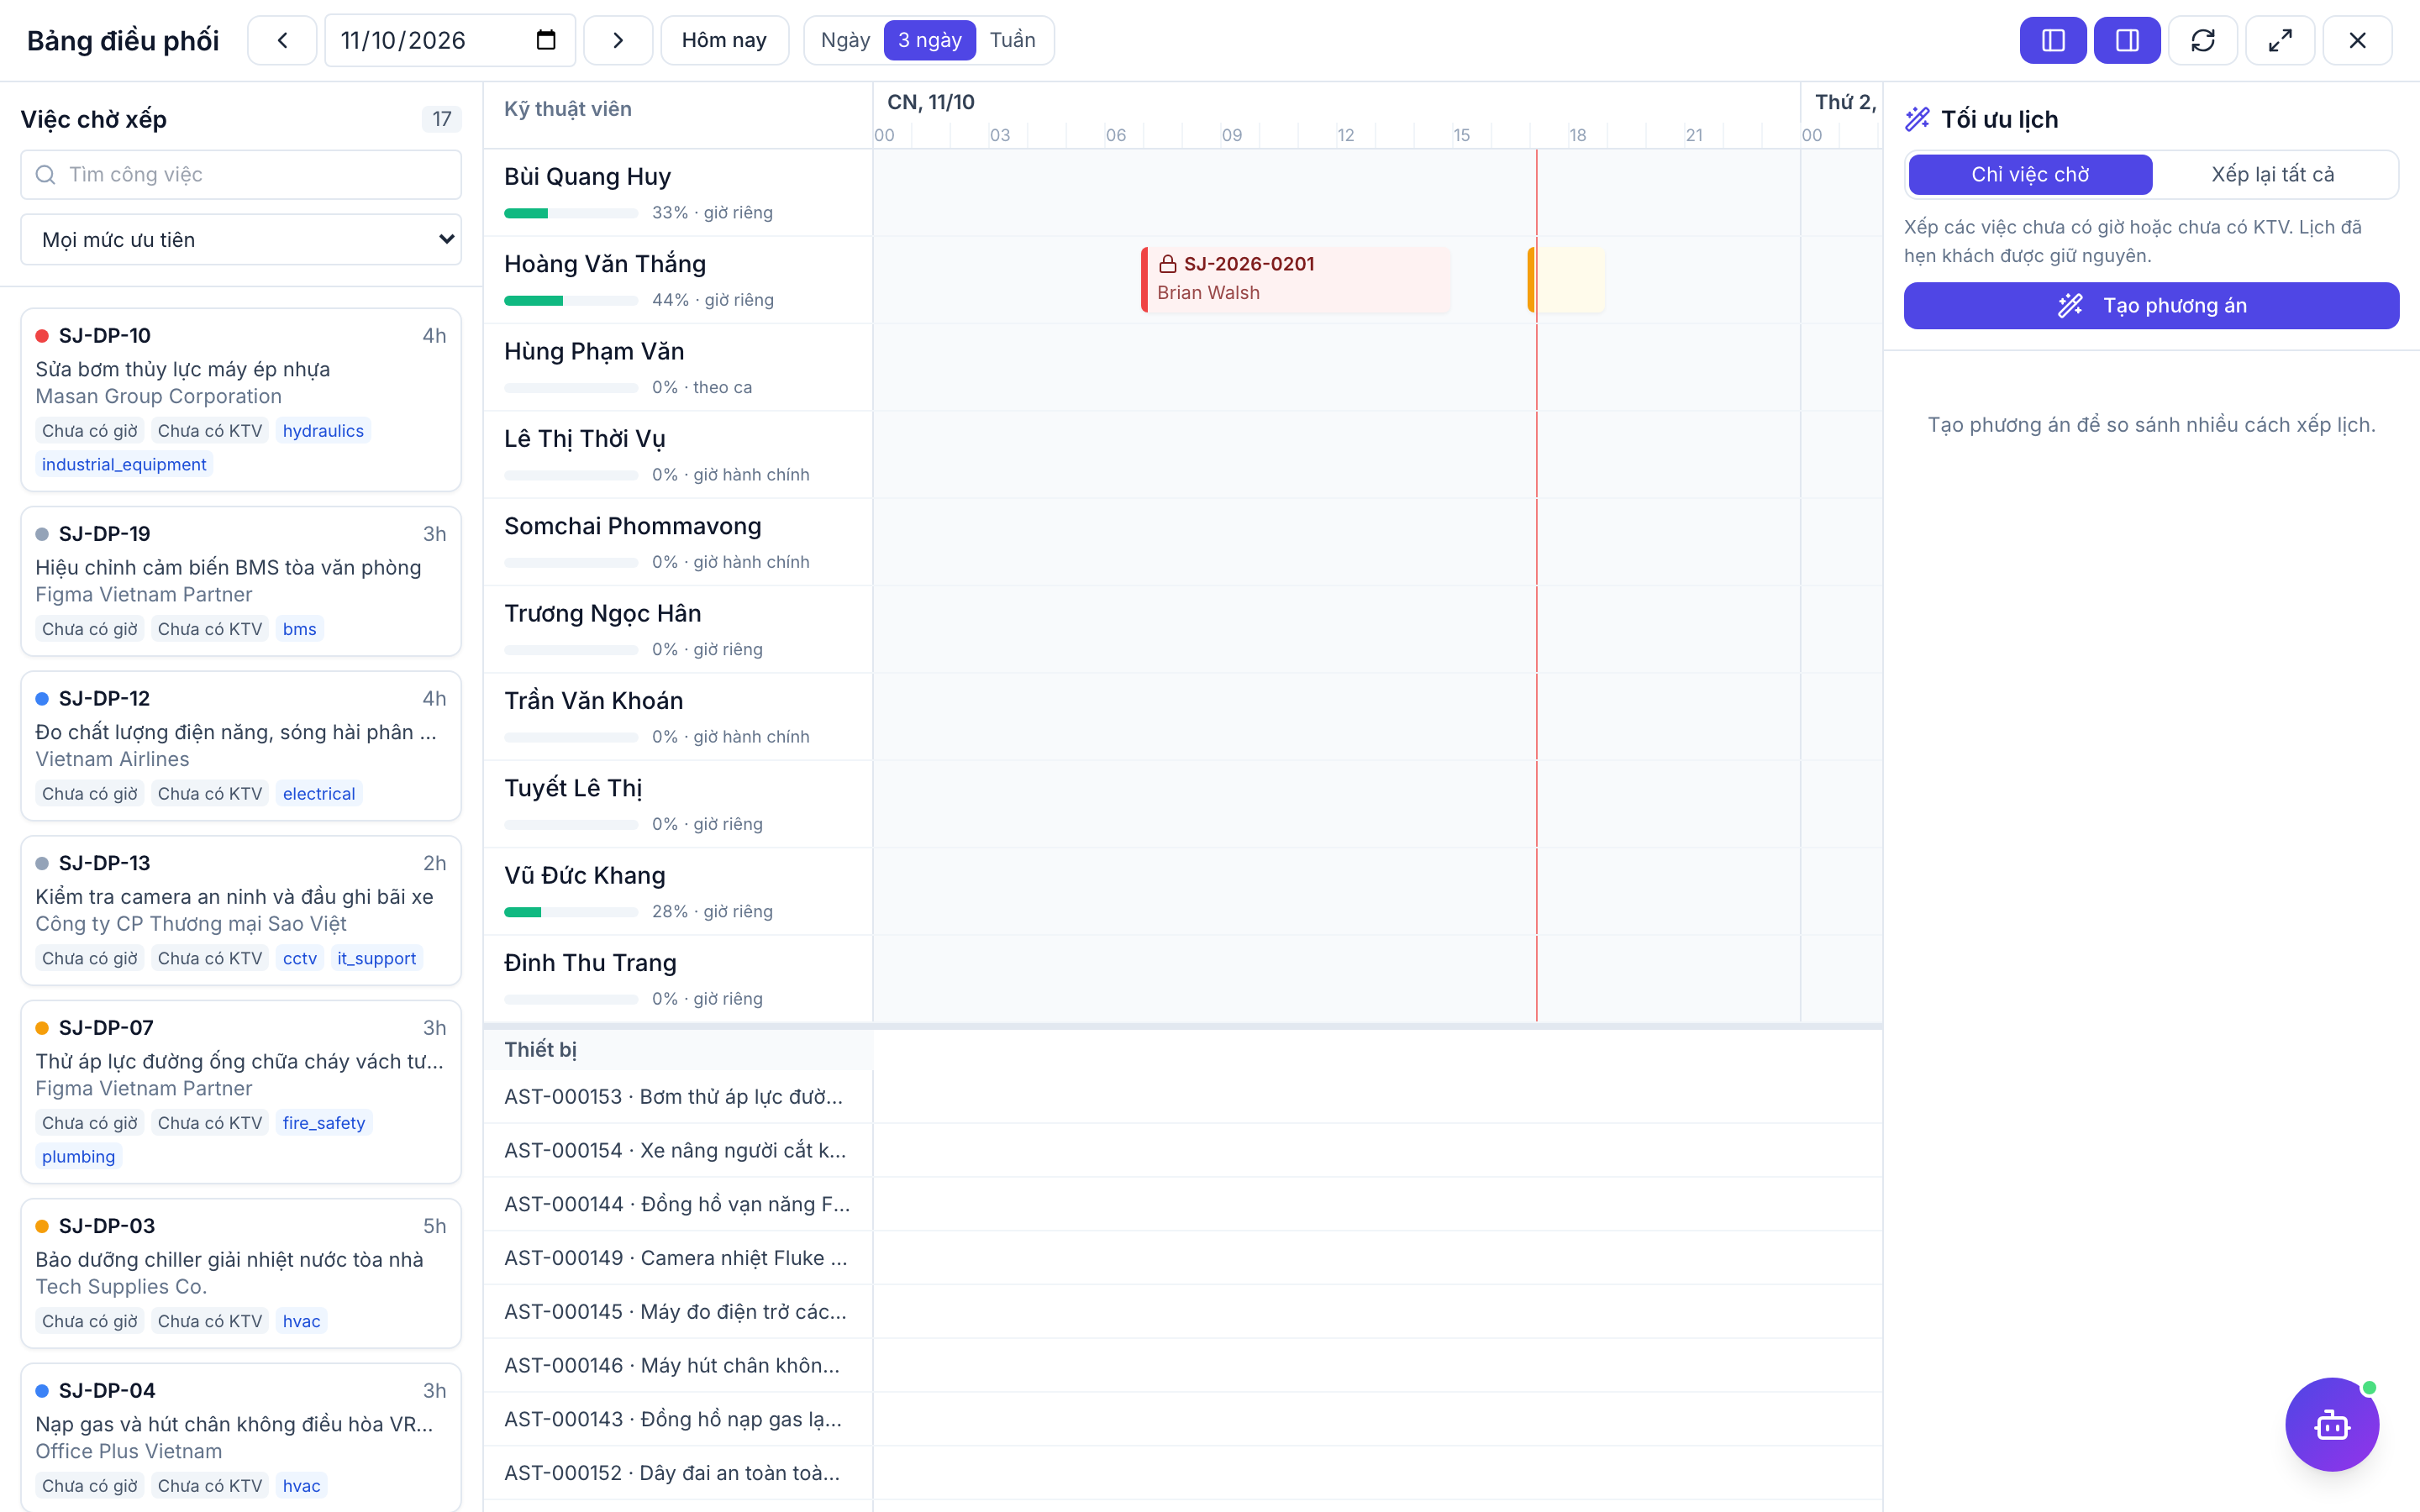Click the Thiết bị section header

[x=678, y=1050]
